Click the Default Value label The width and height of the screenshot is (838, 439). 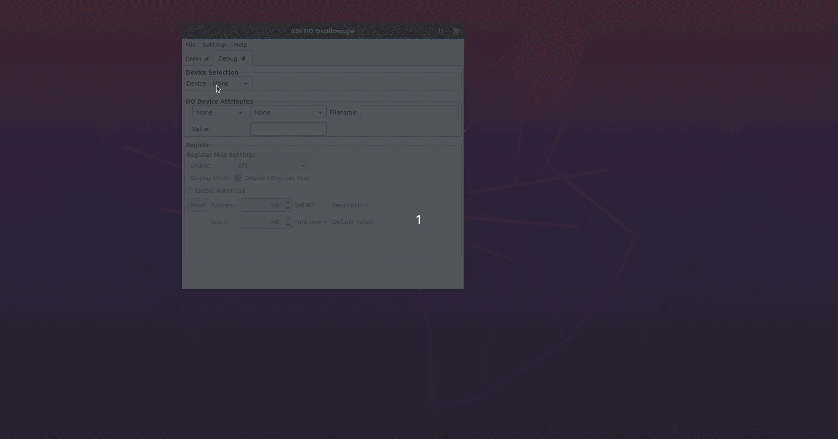(x=353, y=222)
